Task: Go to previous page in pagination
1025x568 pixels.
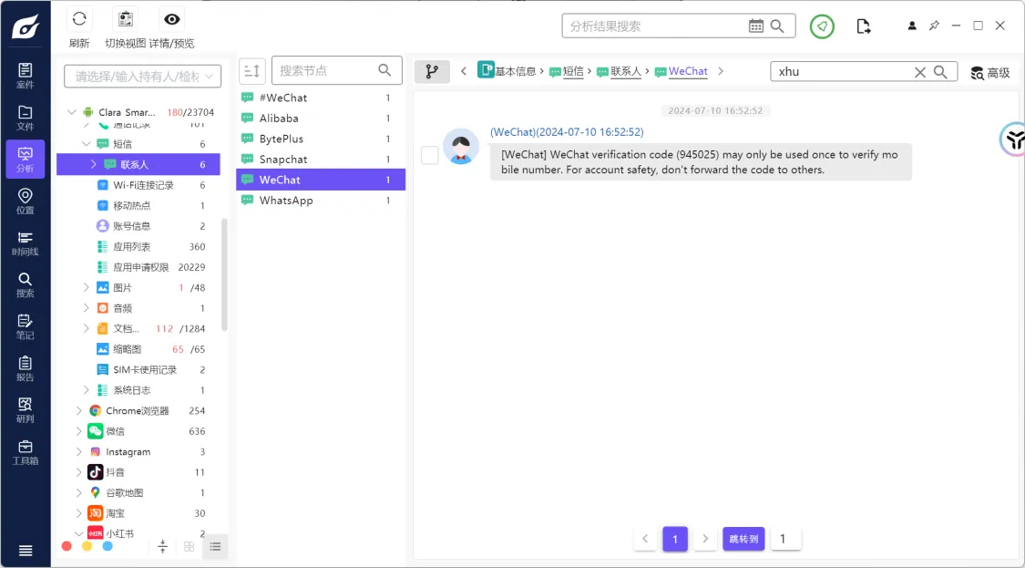Action: coord(645,539)
